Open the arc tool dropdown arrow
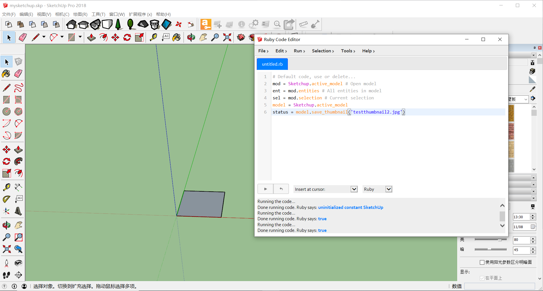The image size is (543, 291). tap(62, 37)
